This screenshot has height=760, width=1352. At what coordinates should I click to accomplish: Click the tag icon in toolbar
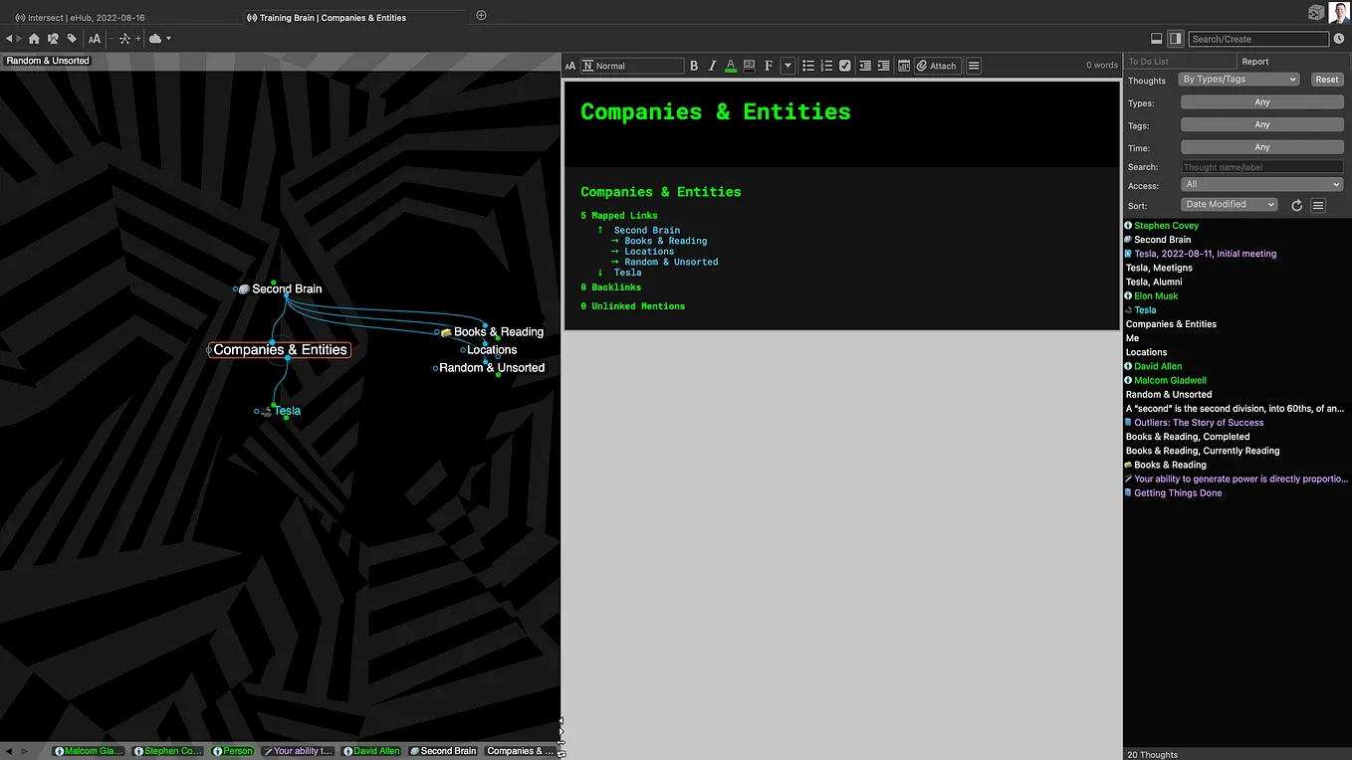tap(72, 39)
